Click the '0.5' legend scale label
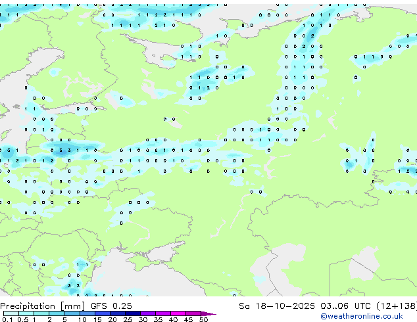417x322 pixels. [x=22, y=319]
